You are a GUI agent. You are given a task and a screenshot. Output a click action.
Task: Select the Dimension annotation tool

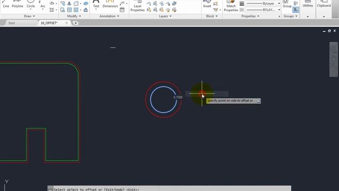click(x=110, y=4)
